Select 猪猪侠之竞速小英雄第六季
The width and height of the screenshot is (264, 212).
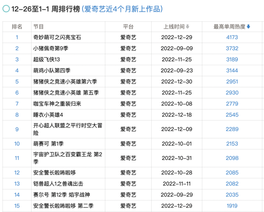[x=65, y=82]
